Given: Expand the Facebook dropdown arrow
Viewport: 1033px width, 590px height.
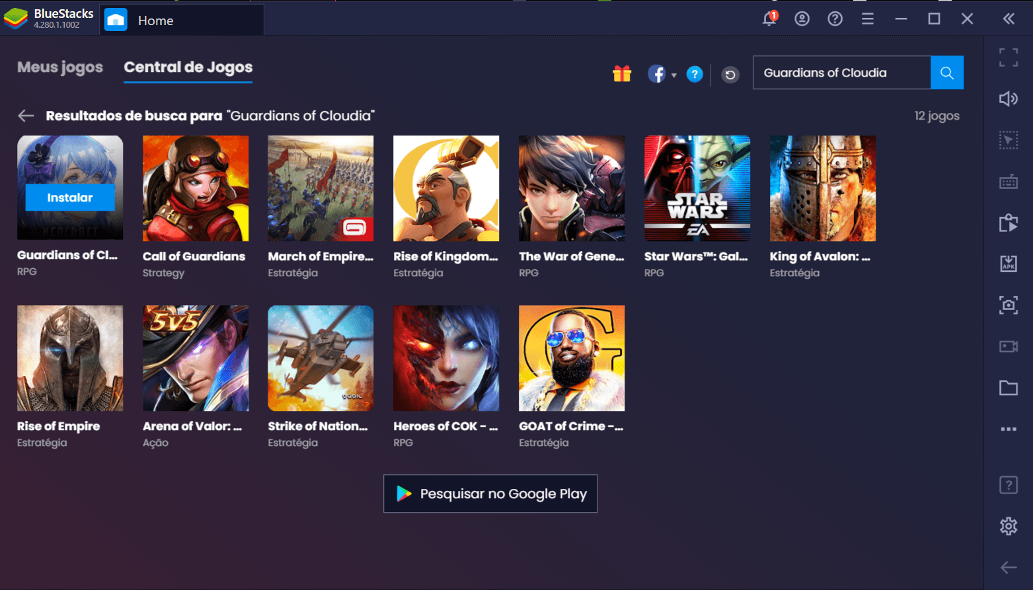Looking at the screenshot, I should point(674,75).
